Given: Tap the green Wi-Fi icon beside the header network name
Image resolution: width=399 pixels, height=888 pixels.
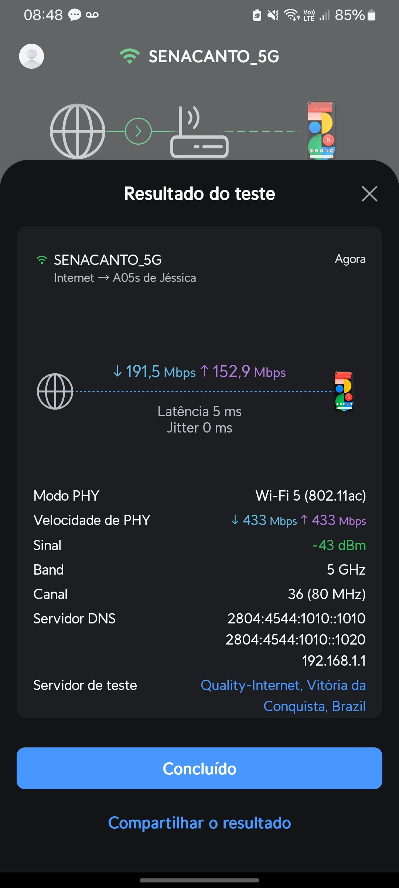Looking at the screenshot, I should [129, 56].
